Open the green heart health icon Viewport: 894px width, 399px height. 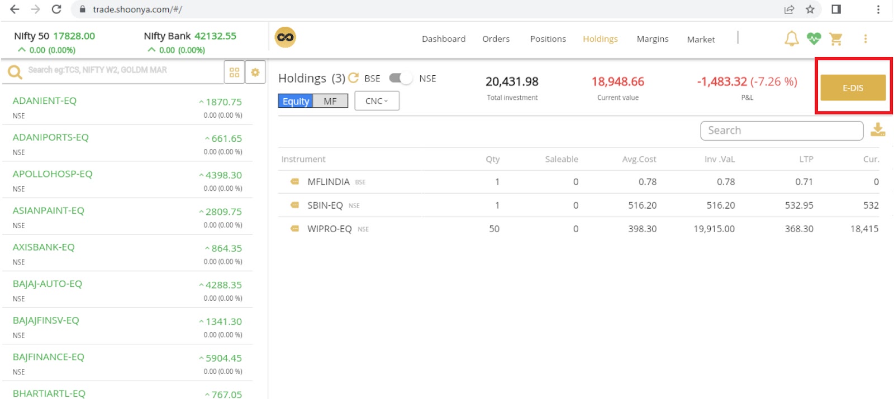[x=814, y=39]
